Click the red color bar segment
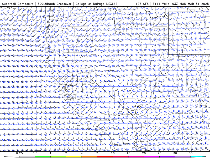Screen dimensions: 210x158 click(105, 157)
